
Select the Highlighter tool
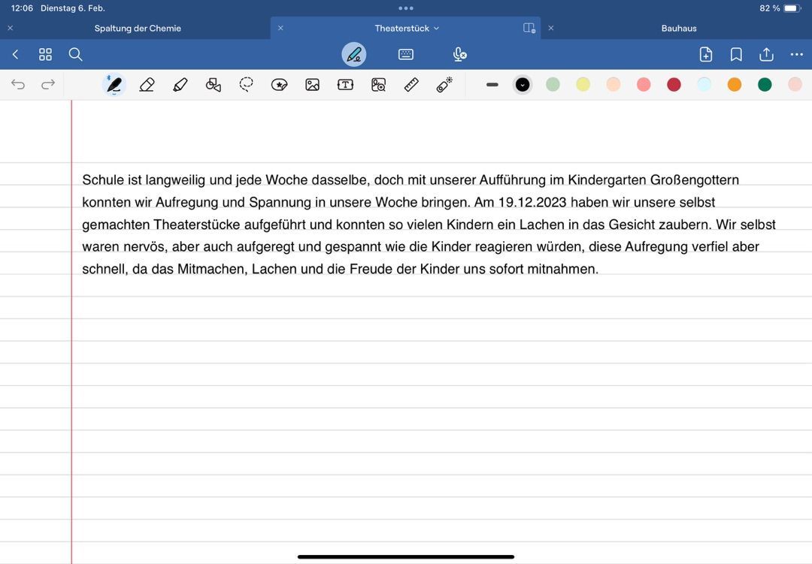(180, 85)
